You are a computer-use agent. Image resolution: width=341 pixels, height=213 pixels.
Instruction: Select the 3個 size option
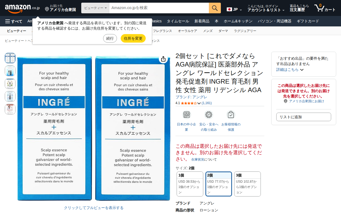click(x=247, y=184)
